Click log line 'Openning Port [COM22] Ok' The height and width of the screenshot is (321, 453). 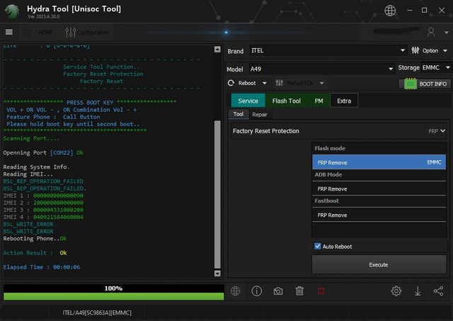pos(43,152)
